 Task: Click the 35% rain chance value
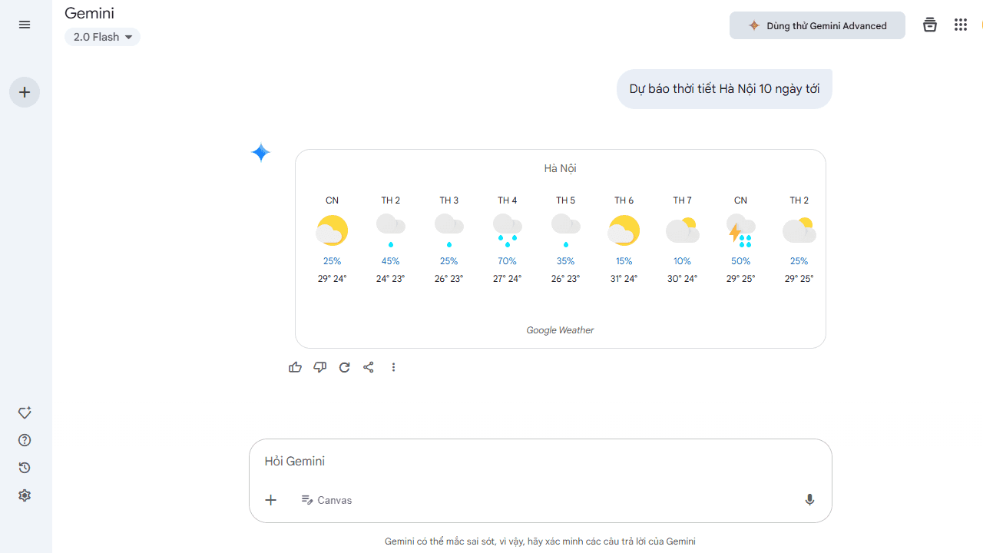click(x=566, y=261)
